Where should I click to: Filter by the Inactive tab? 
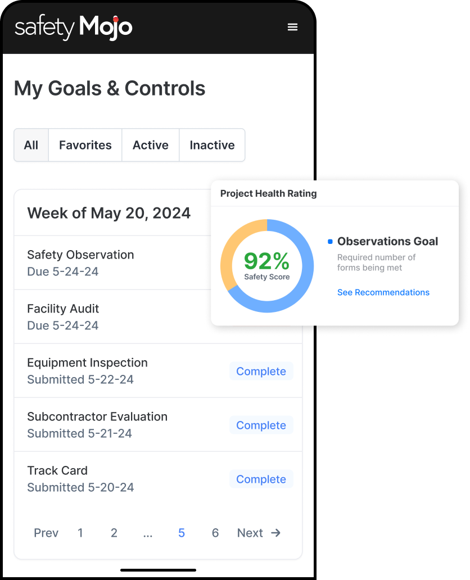click(x=212, y=145)
